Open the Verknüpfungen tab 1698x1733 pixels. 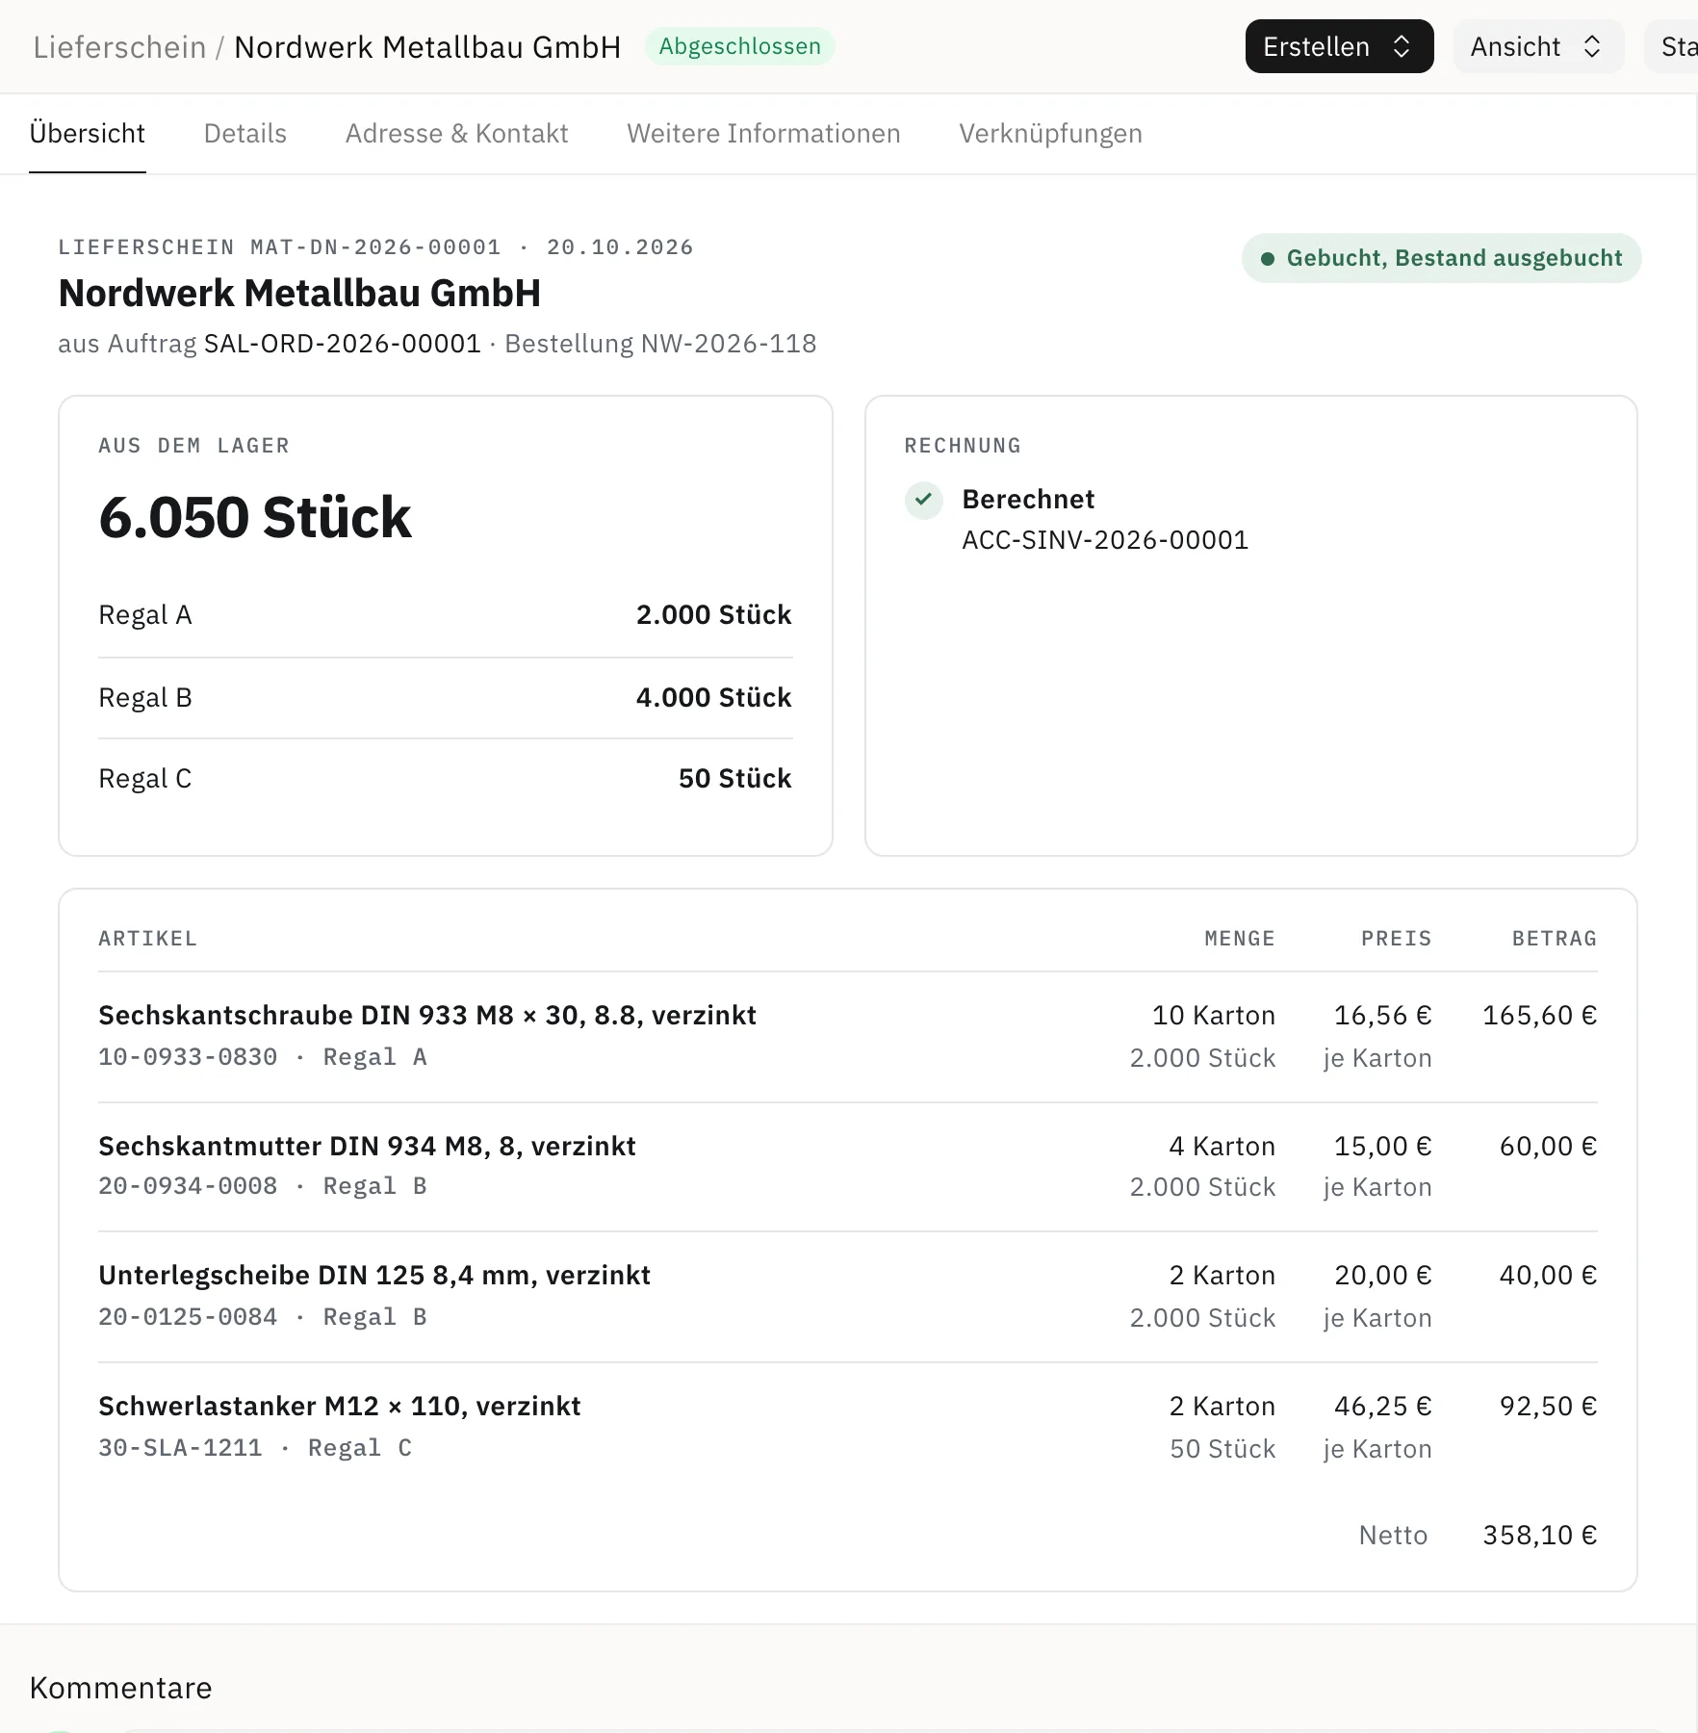(x=1050, y=133)
